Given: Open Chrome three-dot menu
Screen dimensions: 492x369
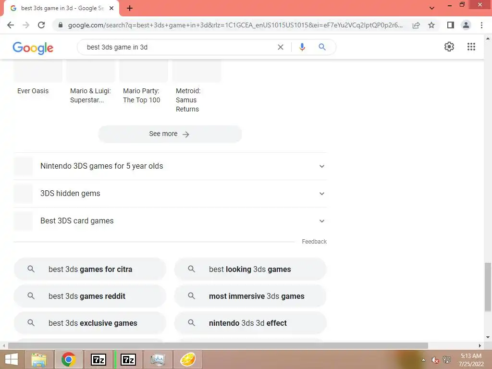Looking at the screenshot, I should [481, 25].
